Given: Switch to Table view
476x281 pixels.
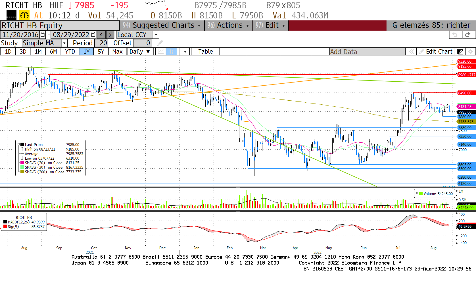Looking at the screenshot, I should pyautogui.click(x=206, y=52).
